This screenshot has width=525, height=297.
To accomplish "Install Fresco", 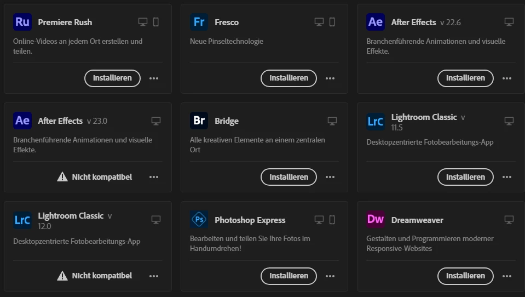I will point(289,78).
